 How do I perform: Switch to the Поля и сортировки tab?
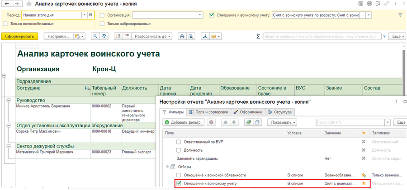click(x=208, y=111)
